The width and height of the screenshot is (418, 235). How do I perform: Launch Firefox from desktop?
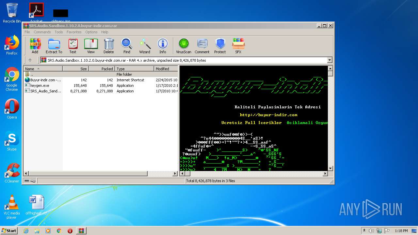[x=12, y=45]
